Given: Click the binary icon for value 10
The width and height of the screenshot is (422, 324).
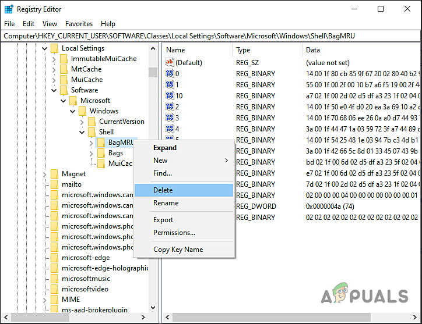Looking at the screenshot, I should coord(170,95).
